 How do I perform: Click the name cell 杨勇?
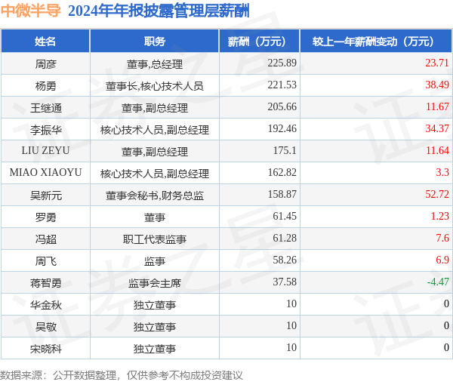(45, 86)
